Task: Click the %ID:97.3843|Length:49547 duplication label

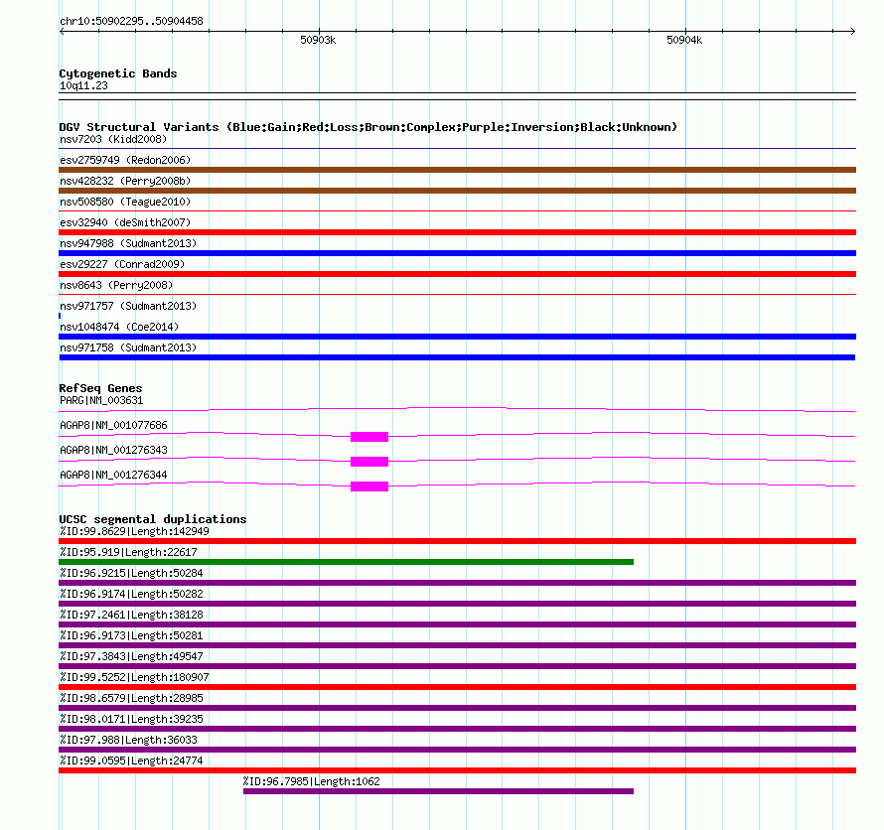Action: tap(131, 656)
